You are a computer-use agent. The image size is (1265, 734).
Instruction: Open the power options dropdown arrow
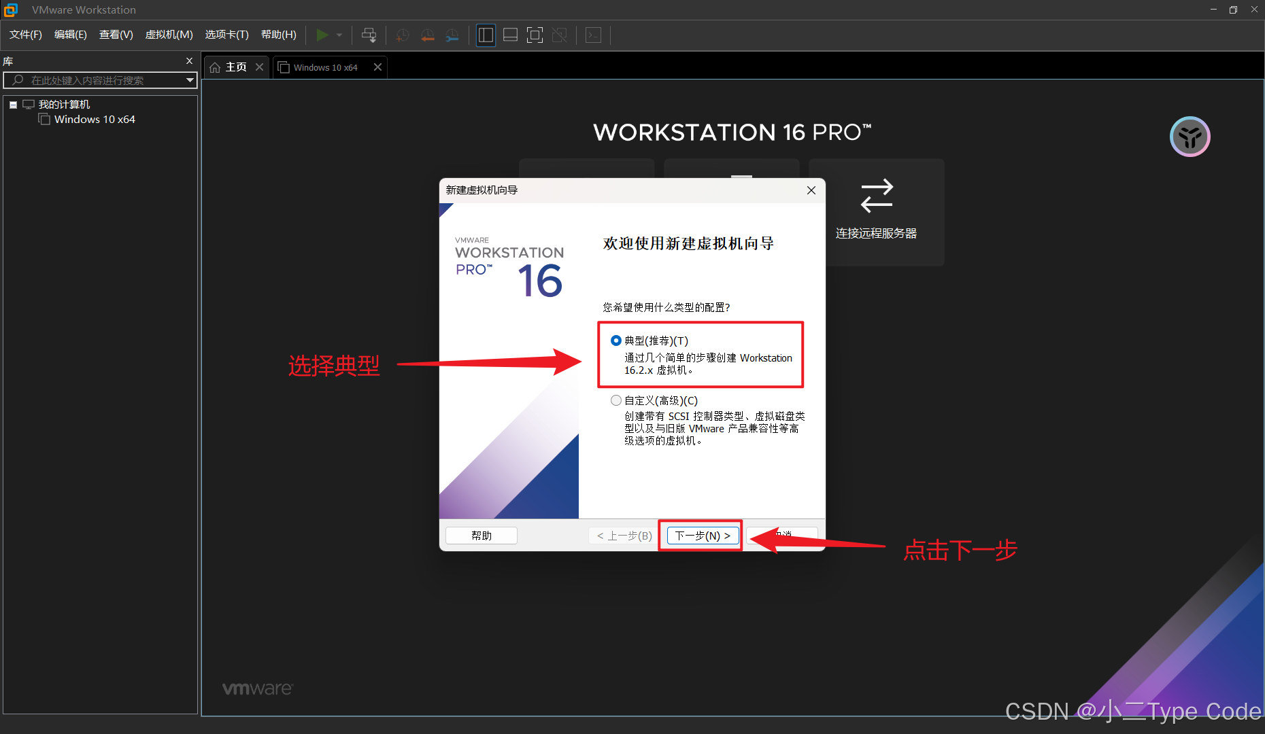339,35
